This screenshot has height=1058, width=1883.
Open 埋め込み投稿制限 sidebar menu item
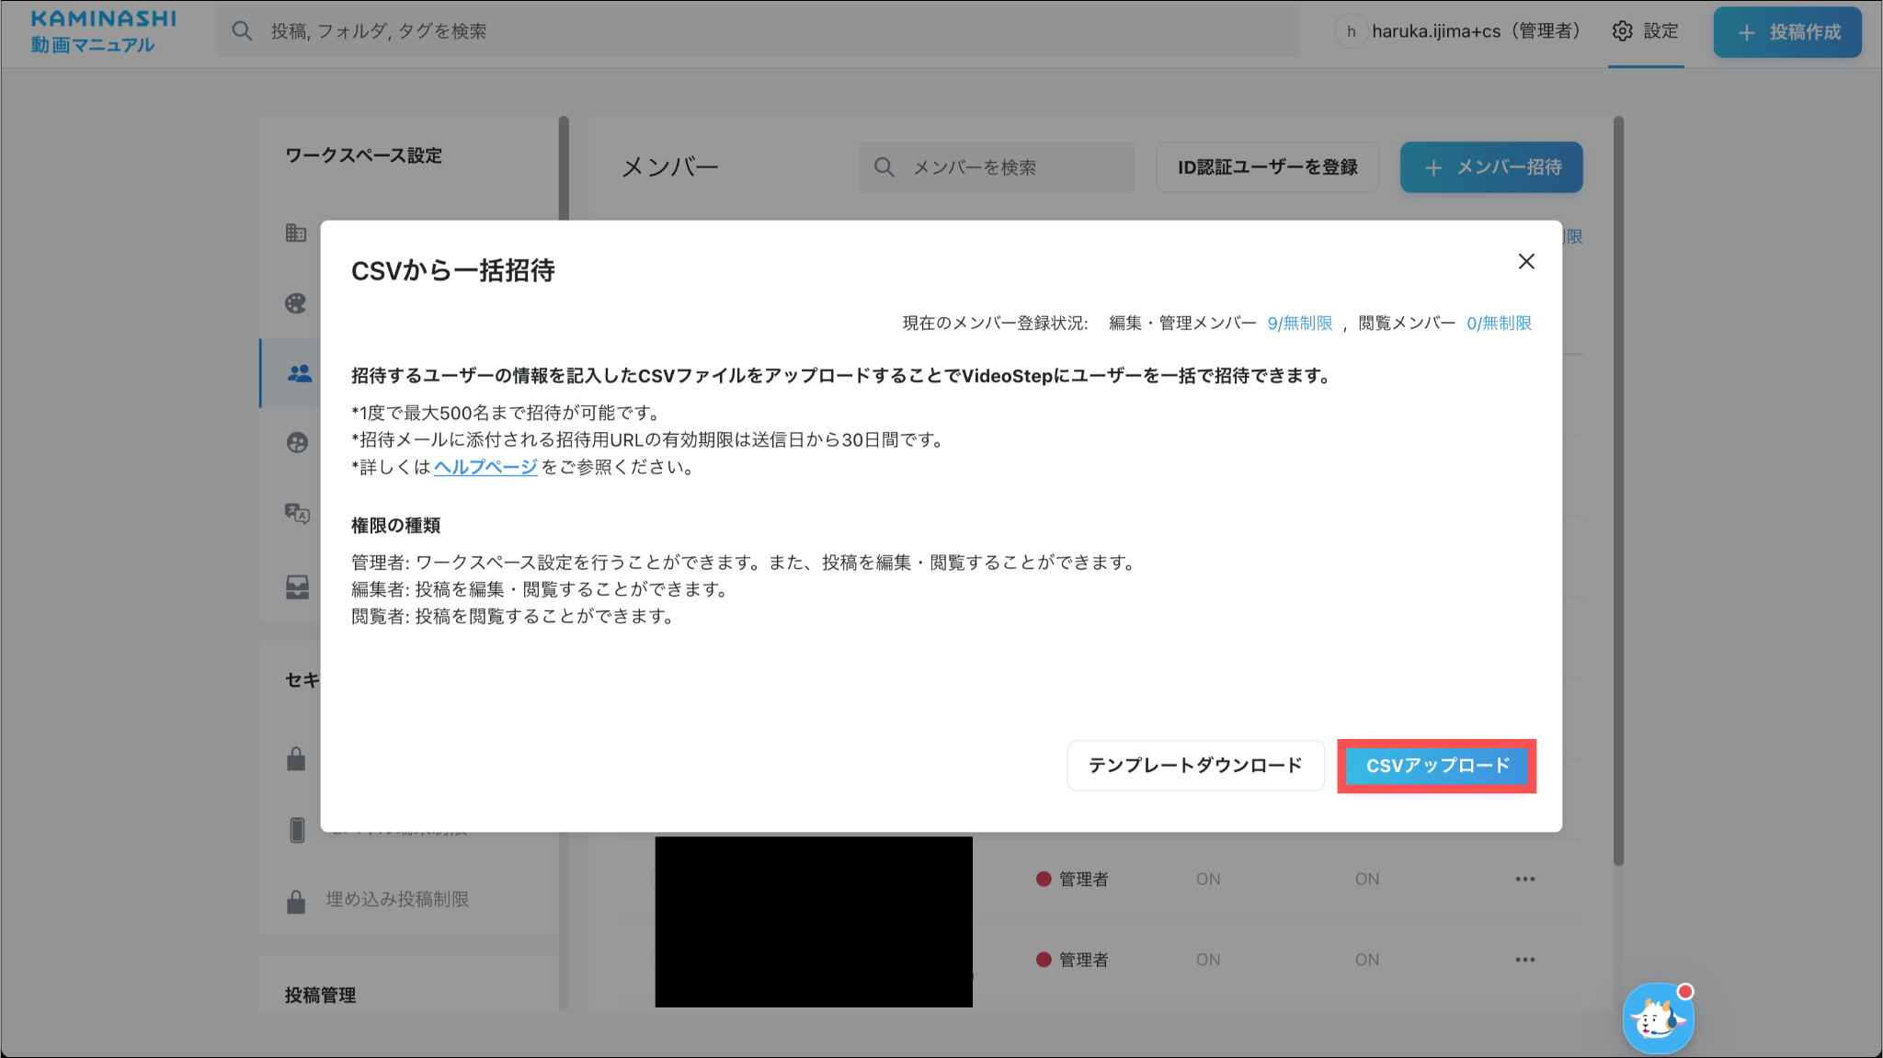[x=396, y=899]
